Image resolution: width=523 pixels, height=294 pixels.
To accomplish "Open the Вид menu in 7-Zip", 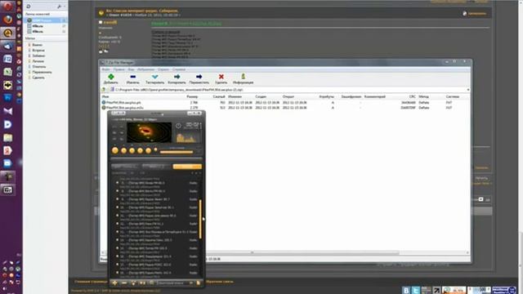I will [x=131, y=69].
